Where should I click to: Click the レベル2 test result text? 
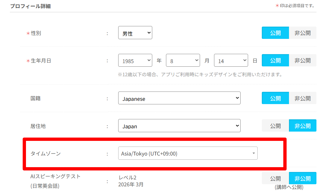pos(127,178)
